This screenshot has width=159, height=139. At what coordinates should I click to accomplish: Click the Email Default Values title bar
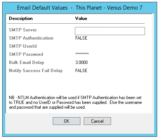coord(80,8)
